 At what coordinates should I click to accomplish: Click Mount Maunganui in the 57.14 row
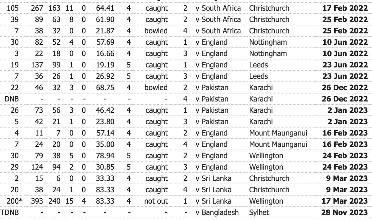(278, 133)
